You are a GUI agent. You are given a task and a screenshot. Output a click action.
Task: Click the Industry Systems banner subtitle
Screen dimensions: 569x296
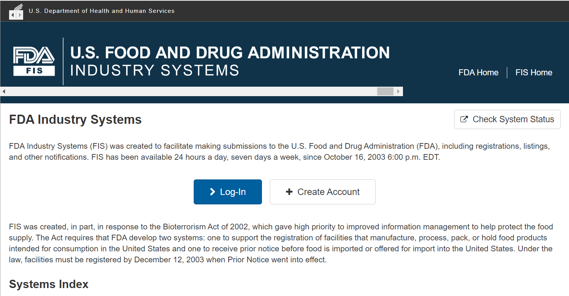click(155, 70)
